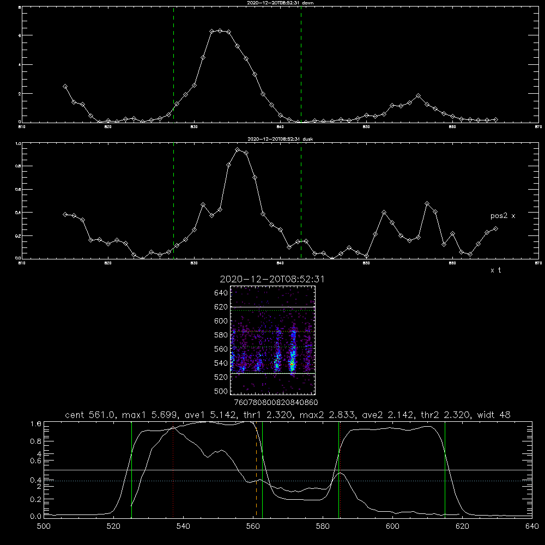Viewport: 545px width, 545px height.
Task: Click the '640' label on bottom plot x-axis
Action: pyautogui.click(x=532, y=526)
